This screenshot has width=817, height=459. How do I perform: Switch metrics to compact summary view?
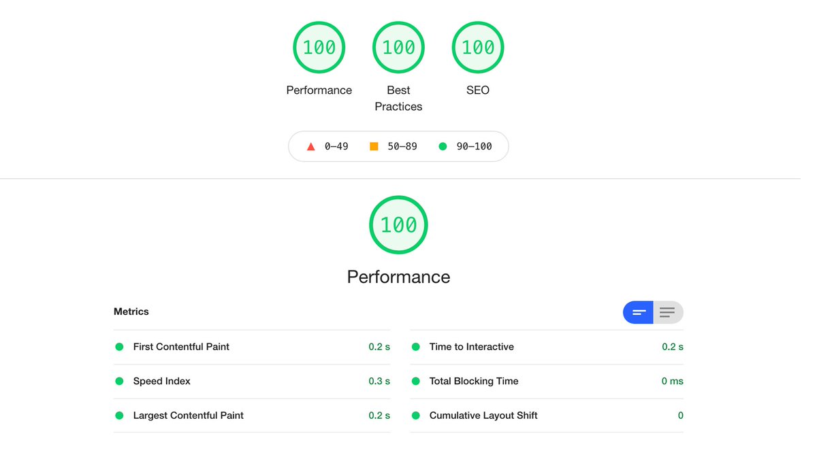639,312
